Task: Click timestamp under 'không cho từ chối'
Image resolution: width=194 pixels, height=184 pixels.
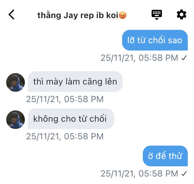Action: click(65, 136)
